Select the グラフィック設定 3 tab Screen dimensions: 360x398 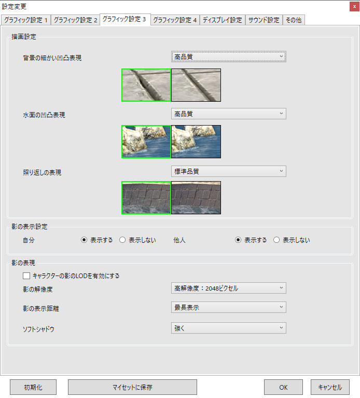pyautogui.click(x=126, y=19)
